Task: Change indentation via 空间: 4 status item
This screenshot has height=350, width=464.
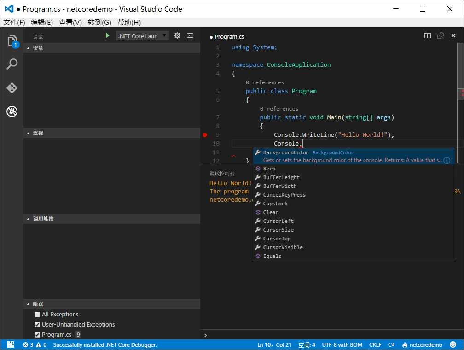Action: click(x=307, y=344)
